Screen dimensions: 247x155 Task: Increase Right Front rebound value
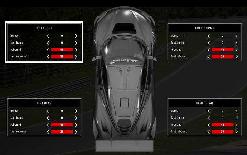click(x=237, y=50)
